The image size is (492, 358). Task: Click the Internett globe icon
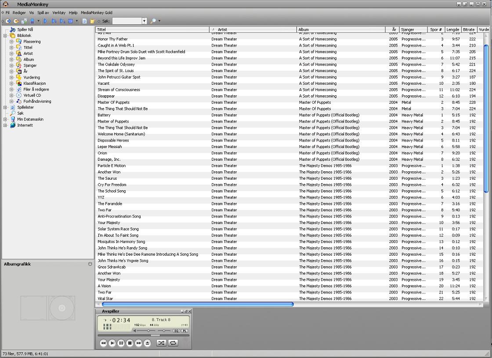coord(13,125)
